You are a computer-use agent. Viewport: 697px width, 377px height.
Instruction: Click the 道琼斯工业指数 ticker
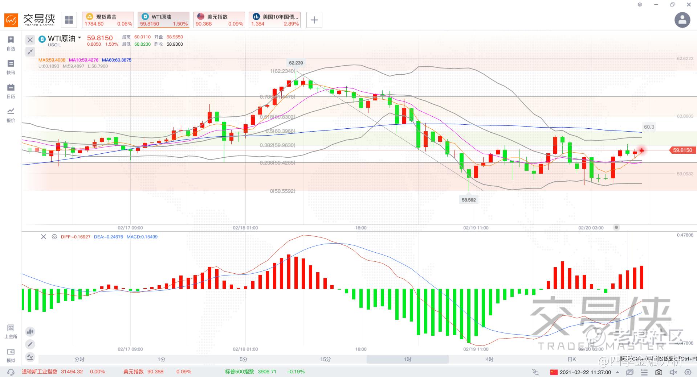[63, 372]
